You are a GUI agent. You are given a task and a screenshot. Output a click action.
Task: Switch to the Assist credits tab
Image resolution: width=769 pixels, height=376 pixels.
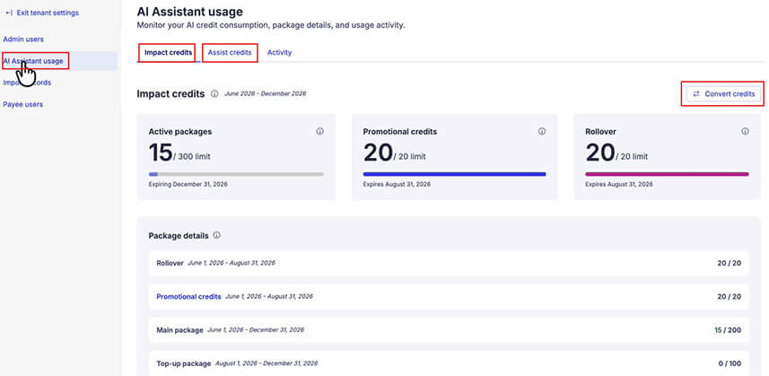pos(230,52)
